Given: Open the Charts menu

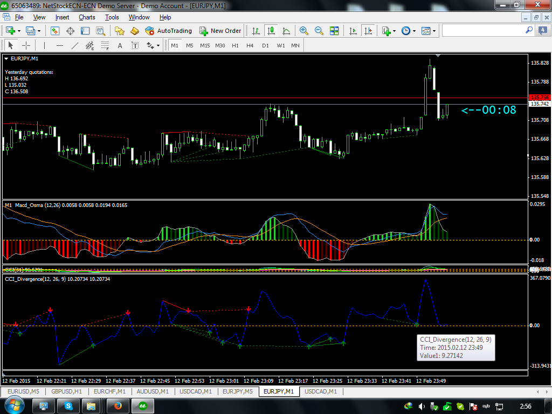Looking at the screenshot, I should click(87, 17).
